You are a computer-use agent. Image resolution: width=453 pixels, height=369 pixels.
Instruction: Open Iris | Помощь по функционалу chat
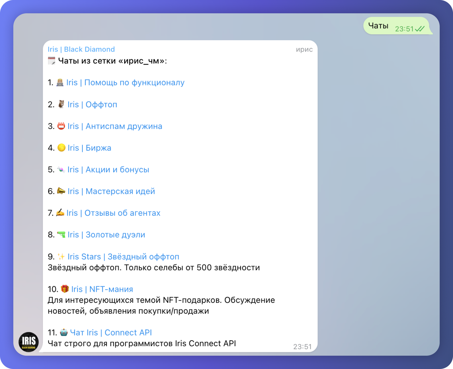pos(125,82)
